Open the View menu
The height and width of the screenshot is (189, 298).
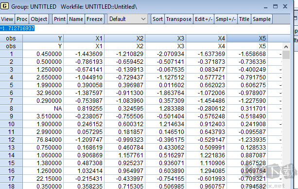coord(7,19)
